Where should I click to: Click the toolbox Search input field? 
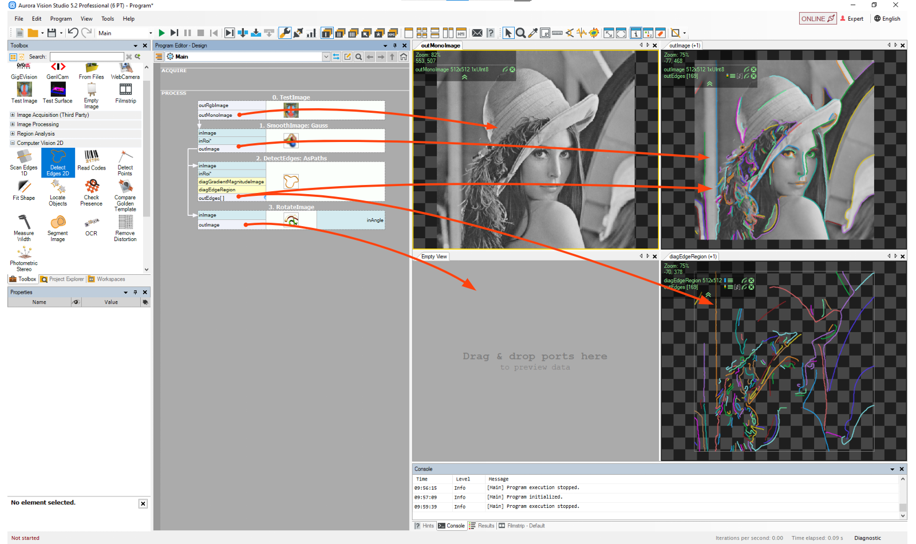86,57
